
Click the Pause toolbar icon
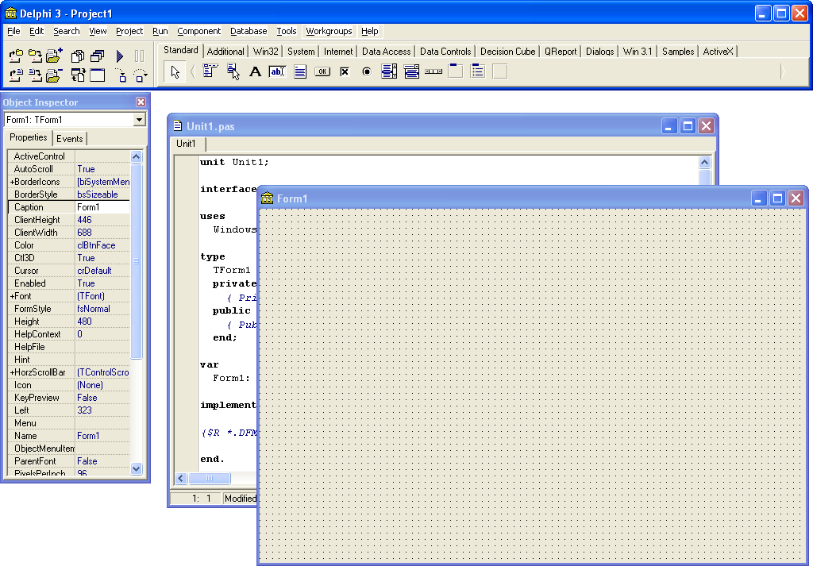coord(139,56)
